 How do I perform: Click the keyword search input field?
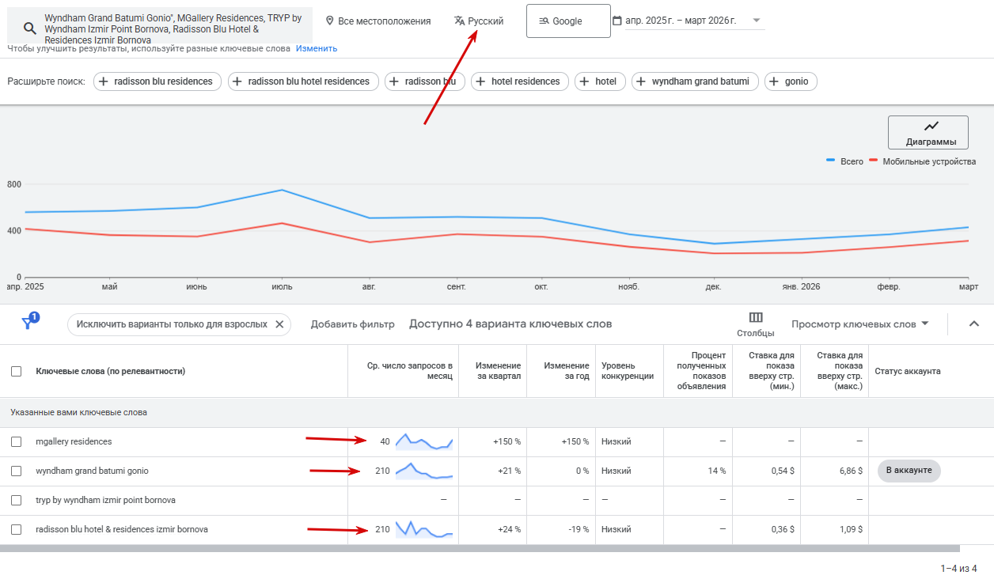pos(160,28)
